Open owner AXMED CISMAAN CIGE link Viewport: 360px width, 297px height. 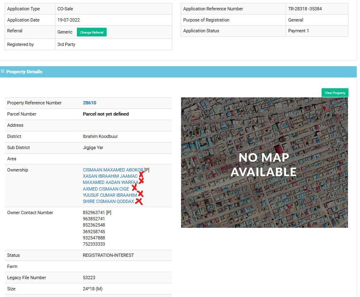tap(106, 189)
